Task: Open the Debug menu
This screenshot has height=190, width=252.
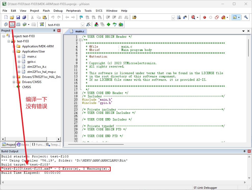Action: pos(58,11)
